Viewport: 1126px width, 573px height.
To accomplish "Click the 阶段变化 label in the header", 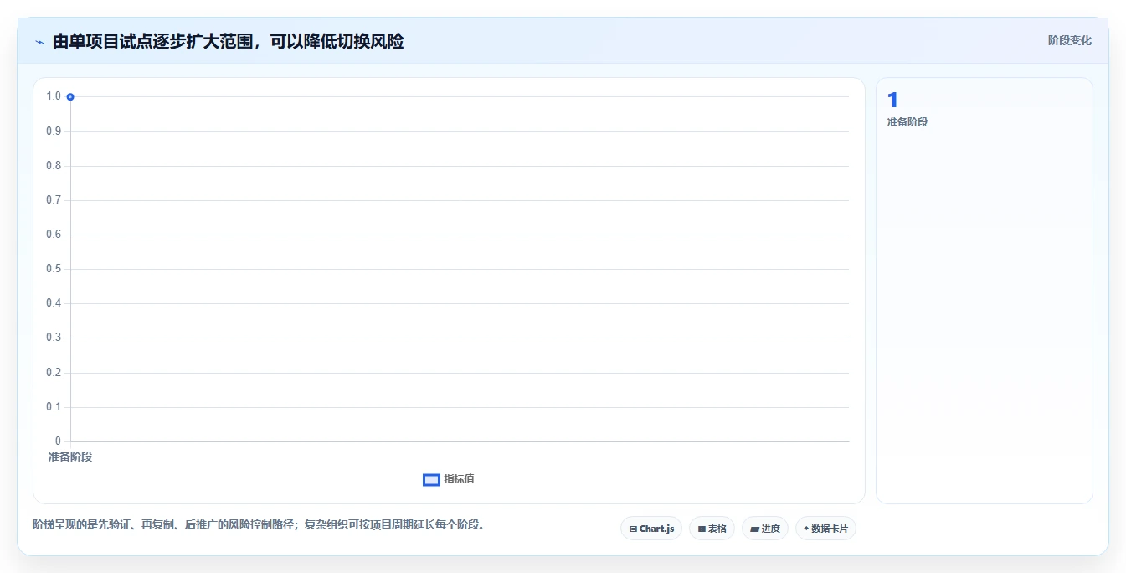I will click(x=1069, y=40).
